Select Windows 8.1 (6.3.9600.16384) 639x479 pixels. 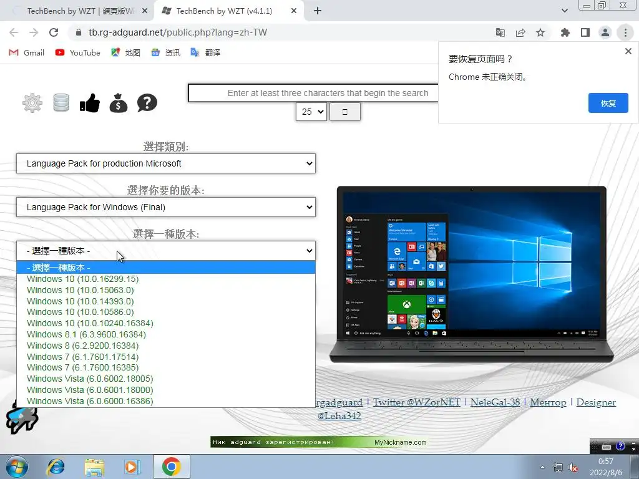[166, 334]
